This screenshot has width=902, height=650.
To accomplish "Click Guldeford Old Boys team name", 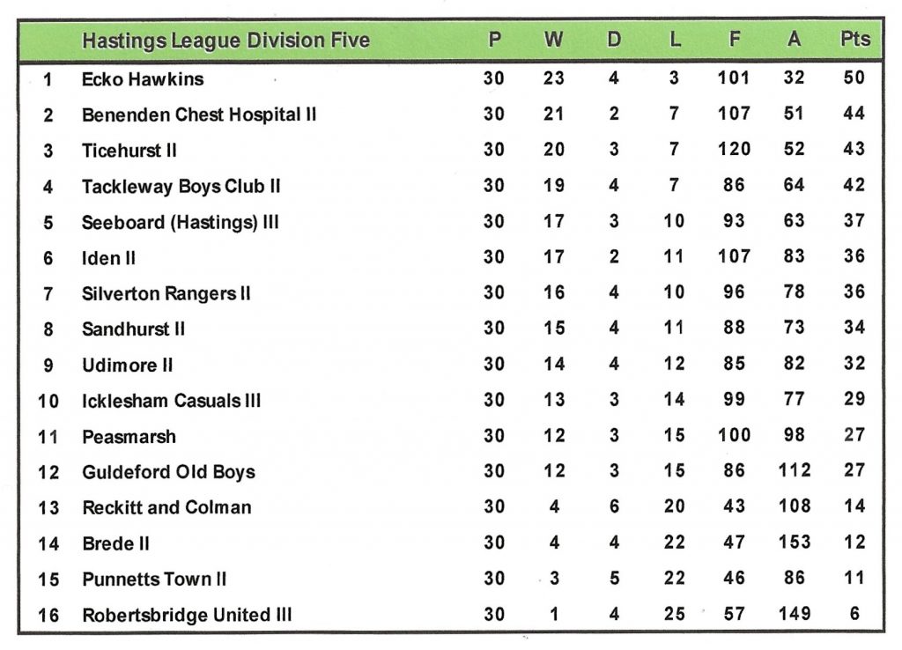I will tap(168, 473).
